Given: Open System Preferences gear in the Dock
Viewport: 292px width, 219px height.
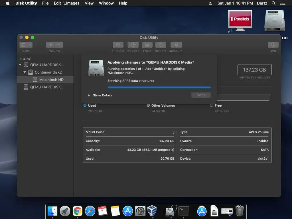Looking at the screenshot, I should (x=140, y=211).
